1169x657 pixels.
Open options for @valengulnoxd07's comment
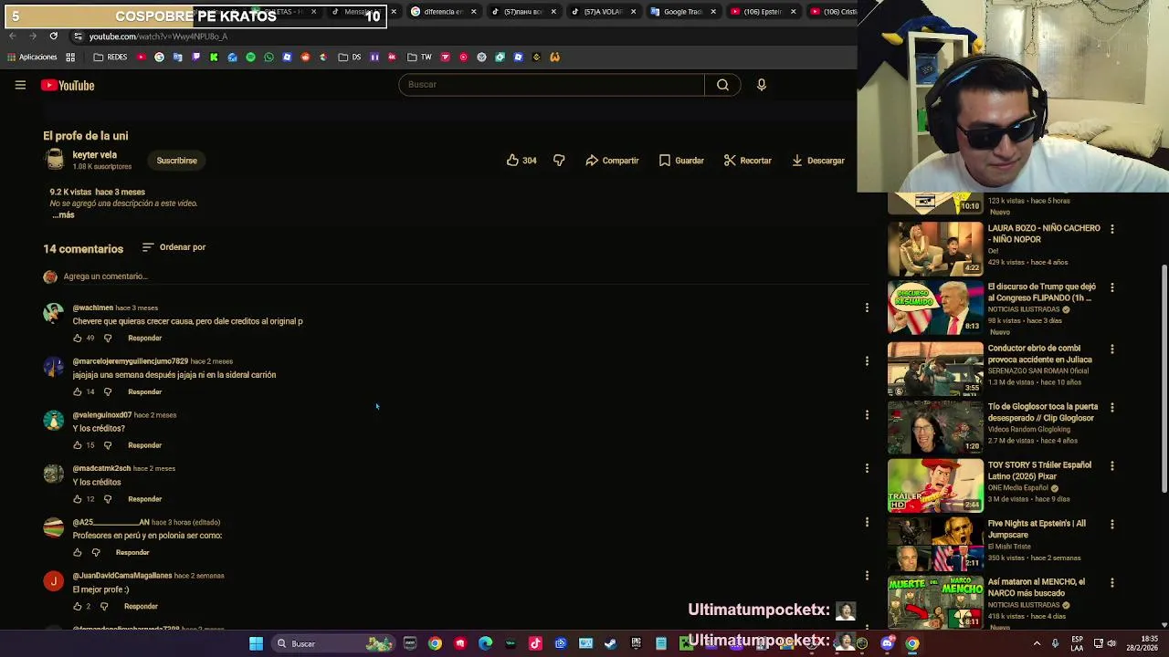pos(867,415)
